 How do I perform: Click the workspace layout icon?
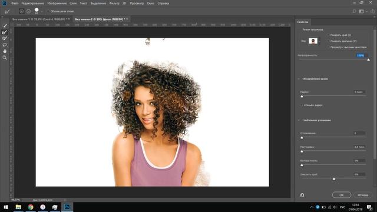coord(361,11)
